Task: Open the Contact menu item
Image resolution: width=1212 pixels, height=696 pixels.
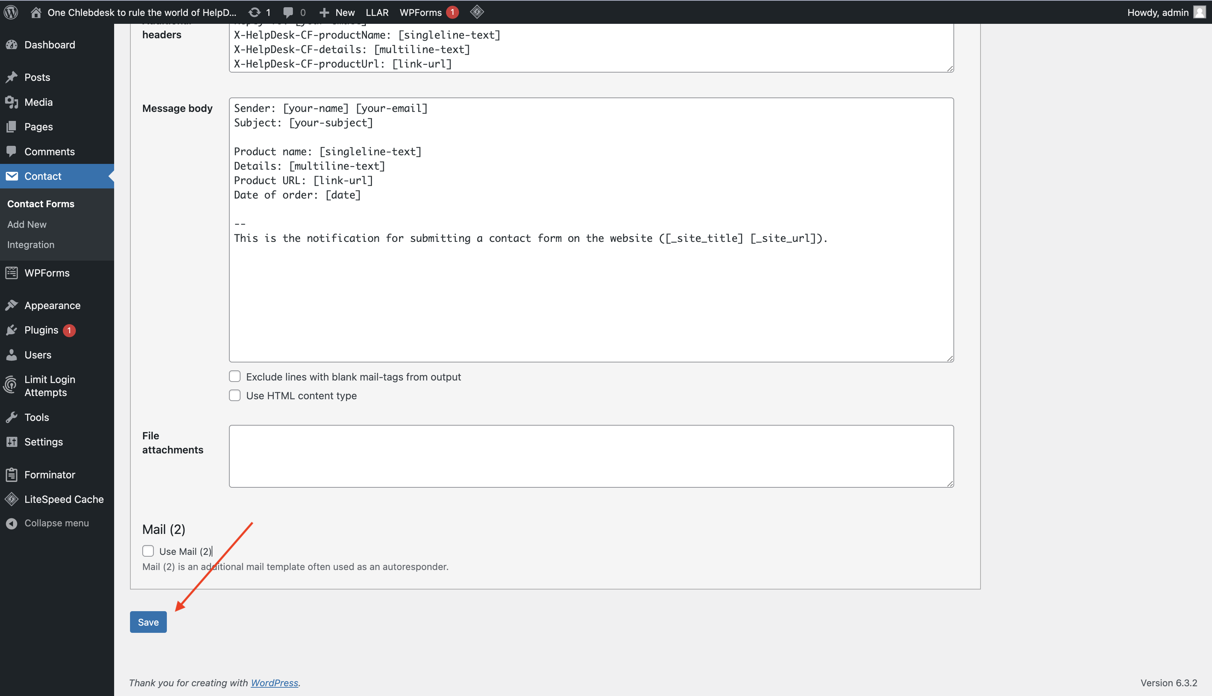Action: [x=43, y=176]
